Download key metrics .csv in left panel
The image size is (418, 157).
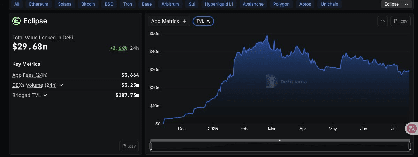(x=129, y=146)
